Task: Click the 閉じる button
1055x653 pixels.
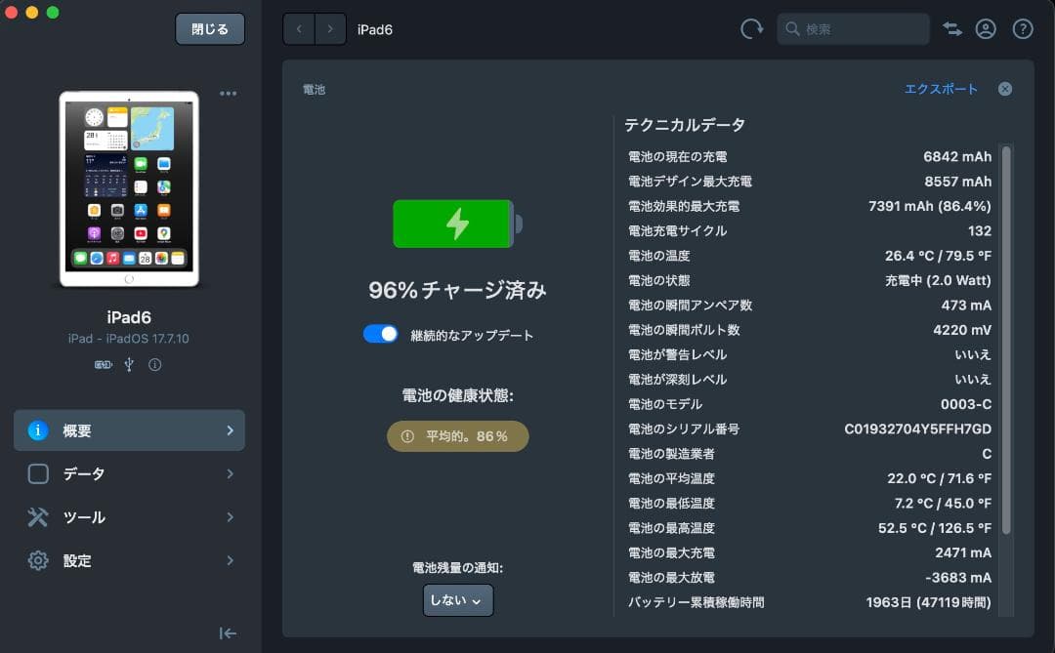Action: click(x=210, y=29)
